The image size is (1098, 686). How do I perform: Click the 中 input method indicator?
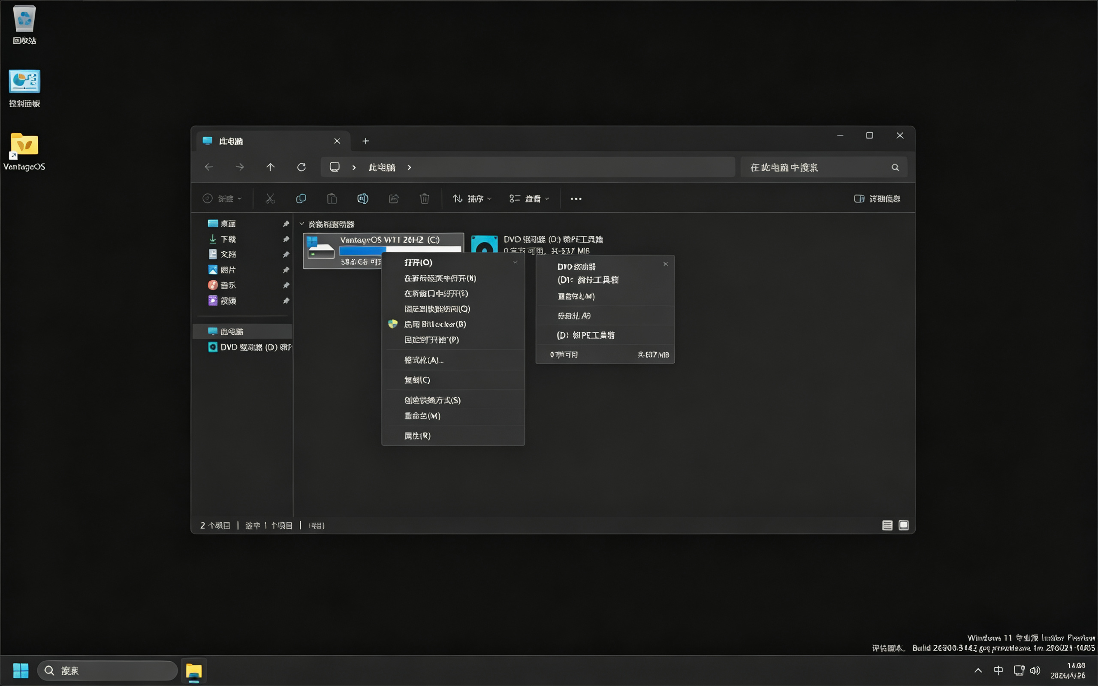pyautogui.click(x=998, y=670)
